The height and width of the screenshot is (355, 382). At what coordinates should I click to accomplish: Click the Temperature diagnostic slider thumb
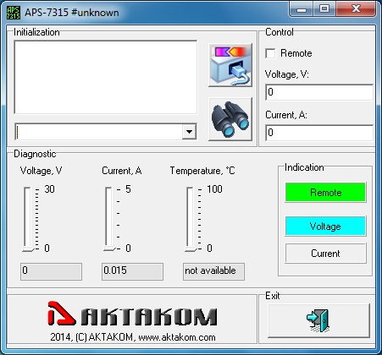click(x=191, y=248)
